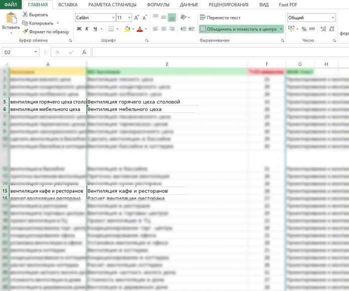Open Буфер обмена dialog launcher
Screen dimensions: 349x291
(70, 41)
